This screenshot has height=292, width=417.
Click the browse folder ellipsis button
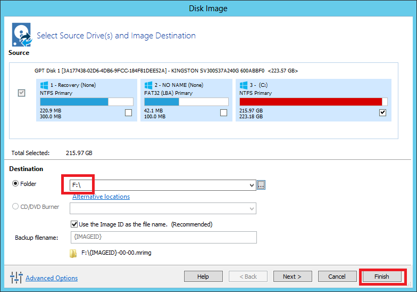tap(261, 185)
